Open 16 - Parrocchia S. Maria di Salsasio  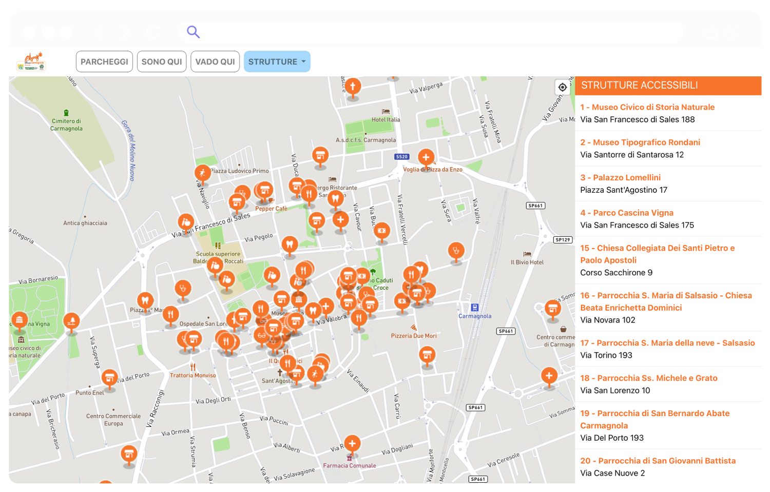pos(666,301)
